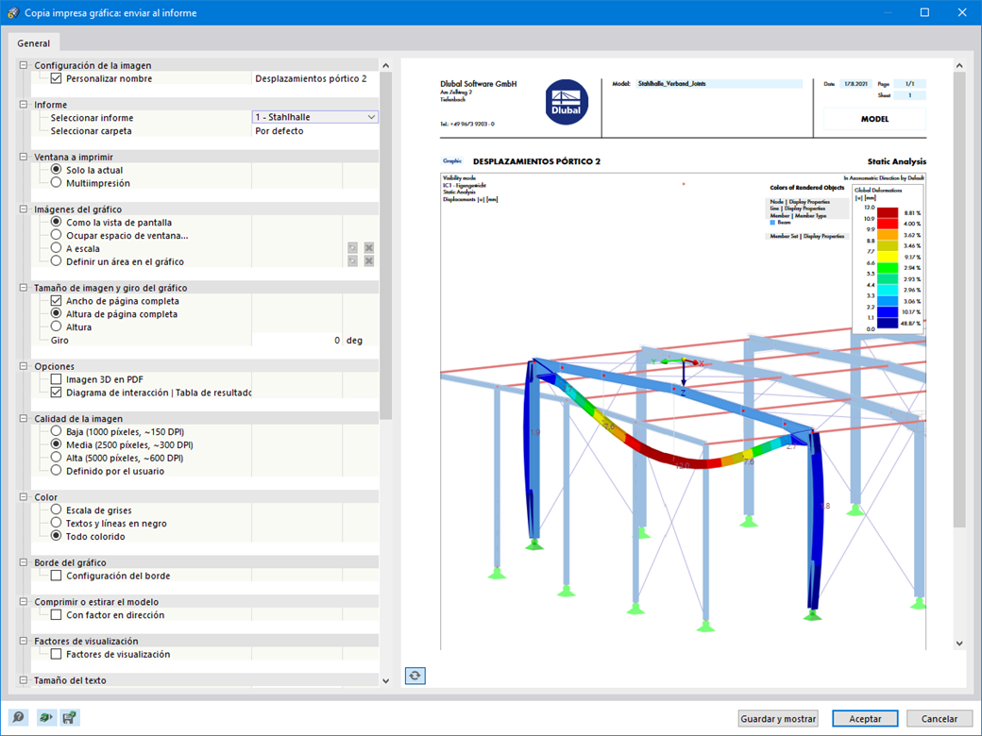Screen dimensions: 982x736
Task: Select Media (2500 píxeles) quality
Action: click(57, 444)
